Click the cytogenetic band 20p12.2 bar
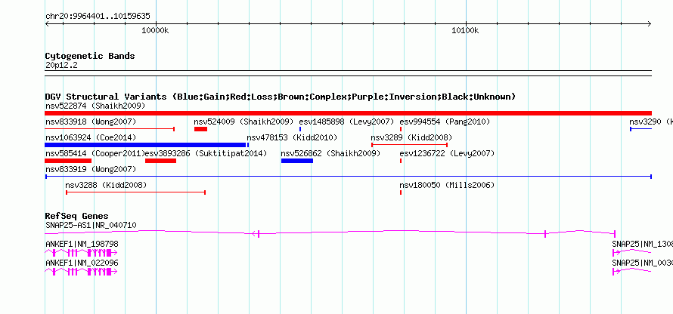This screenshot has height=314, width=673. click(348, 73)
